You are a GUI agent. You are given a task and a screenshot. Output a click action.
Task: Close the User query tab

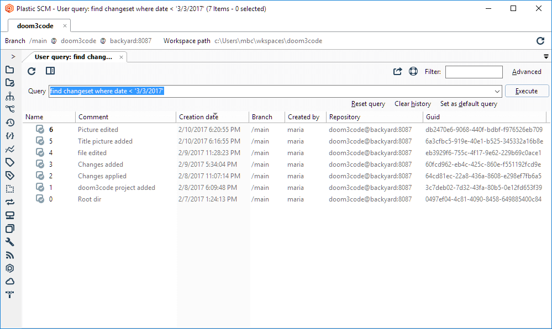tap(121, 57)
